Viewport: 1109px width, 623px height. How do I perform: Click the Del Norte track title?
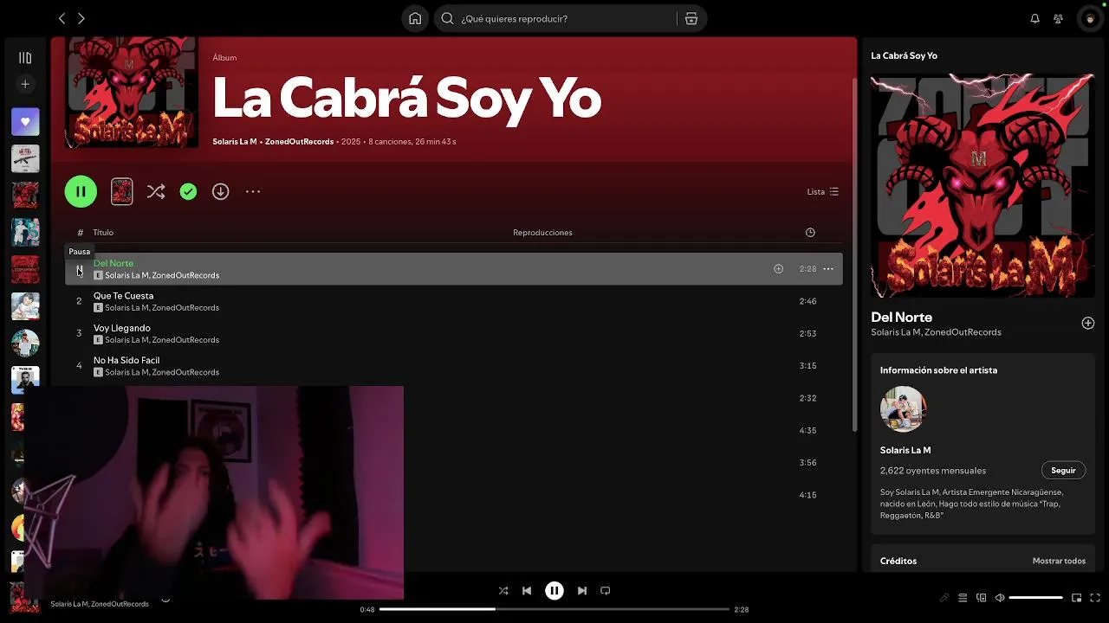[113, 263]
